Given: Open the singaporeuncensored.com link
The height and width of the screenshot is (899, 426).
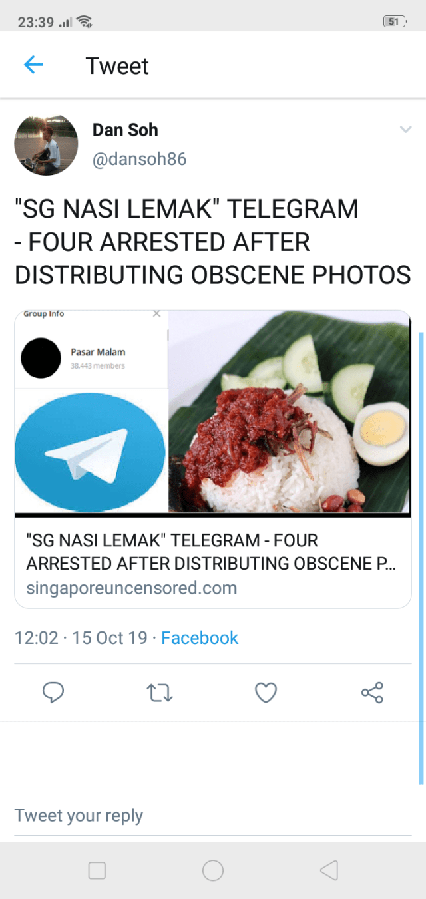Looking at the screenshot, I should click(132, 588).
